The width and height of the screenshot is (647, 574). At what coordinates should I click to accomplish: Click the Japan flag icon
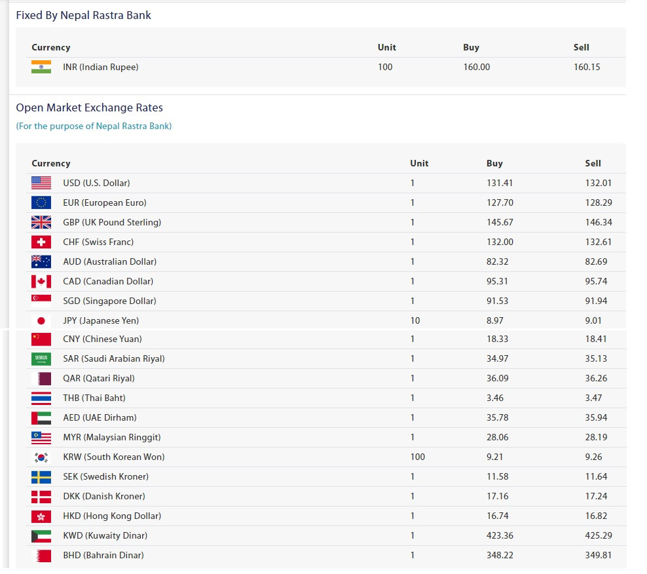[x=41, y=320]
